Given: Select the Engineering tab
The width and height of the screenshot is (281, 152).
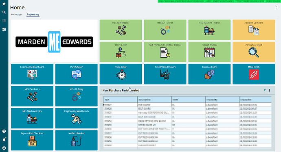Looking at the screenshot, I should [x=33, y=14].
